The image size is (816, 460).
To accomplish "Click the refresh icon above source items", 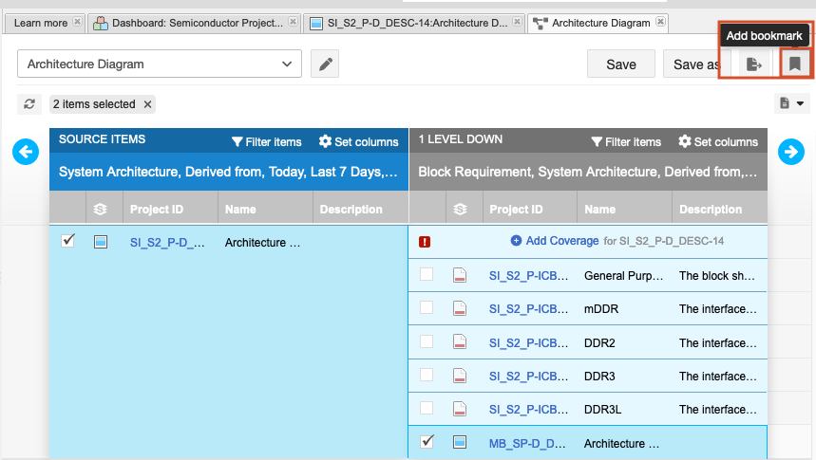I will pyautogui.click(x=29, y=104).
